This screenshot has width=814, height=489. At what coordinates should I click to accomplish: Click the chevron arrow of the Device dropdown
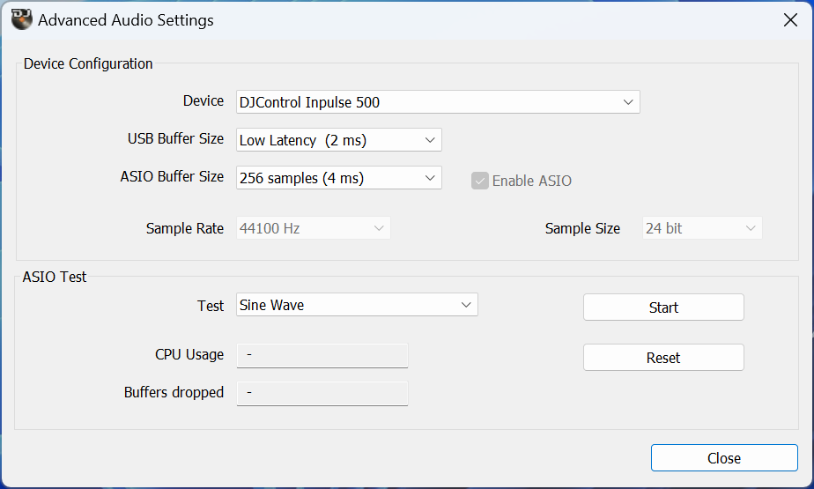627,101
